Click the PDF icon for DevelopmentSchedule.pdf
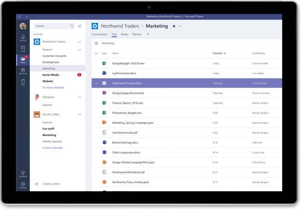Image resolution: width=302 pixels, height=212 pixels. 104,172
